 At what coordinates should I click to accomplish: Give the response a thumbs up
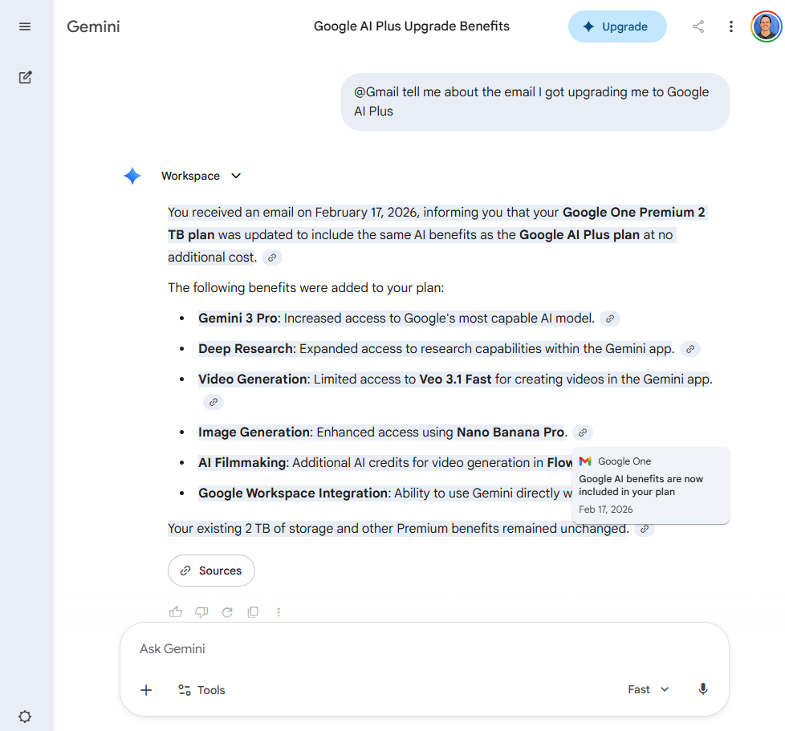point(176,611)
